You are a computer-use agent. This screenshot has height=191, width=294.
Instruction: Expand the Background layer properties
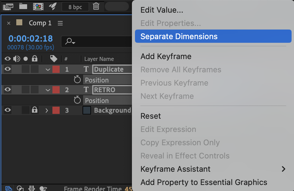[x=47, y=110]
